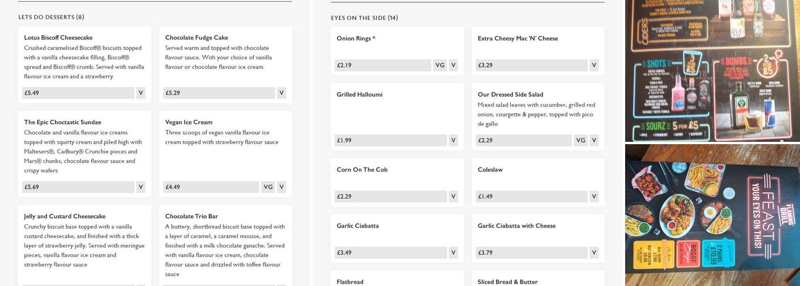Click V badge on Mac 'N' Cheese
Image resolution: width=800 pixels, height=286 pixels.
(x=594, y=65)
